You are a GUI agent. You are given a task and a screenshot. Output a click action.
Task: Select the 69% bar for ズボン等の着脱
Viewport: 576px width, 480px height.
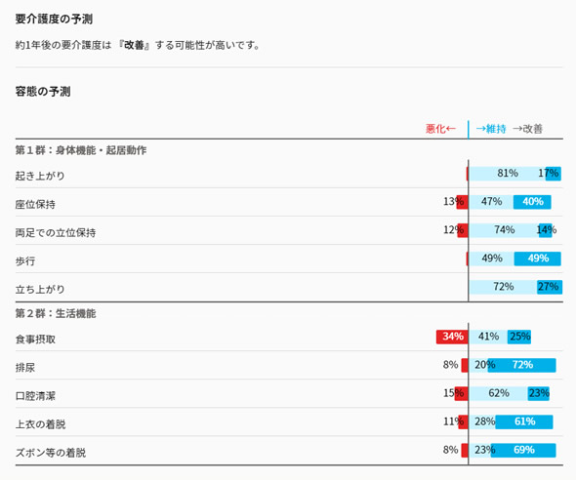523,451
